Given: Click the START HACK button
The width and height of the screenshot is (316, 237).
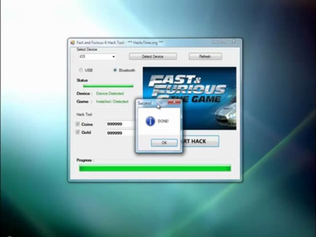Looking at the screenshot, I should [x=200, y=141].
